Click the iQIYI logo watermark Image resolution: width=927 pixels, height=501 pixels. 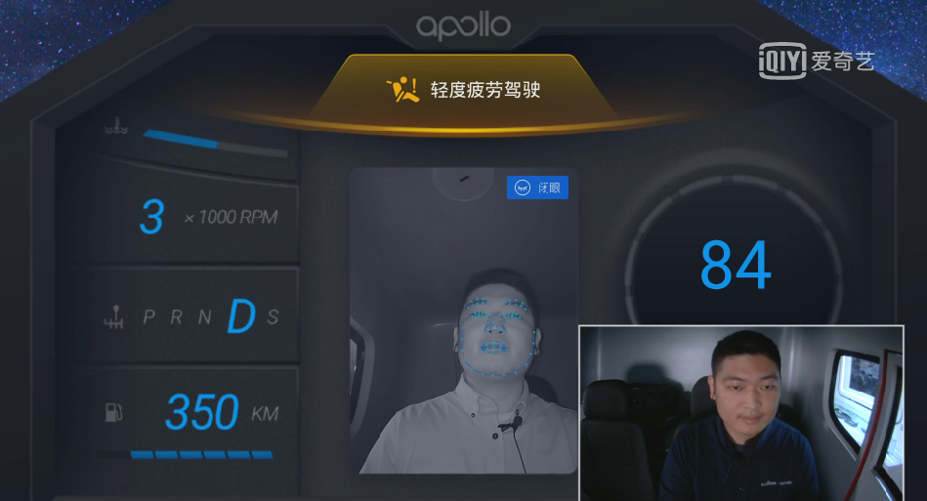tap(816, 61)
